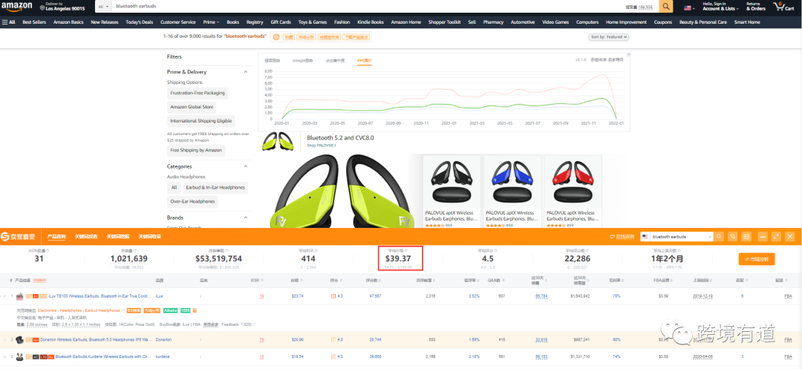Go to Video Games nav item
This screenshot has height=369, width=802.
click(x=555, y=22)
